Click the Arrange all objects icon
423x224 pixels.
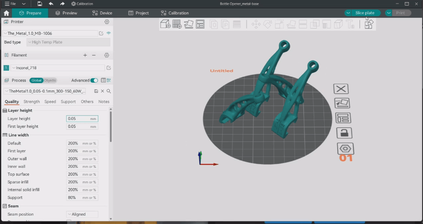[200, 24]
